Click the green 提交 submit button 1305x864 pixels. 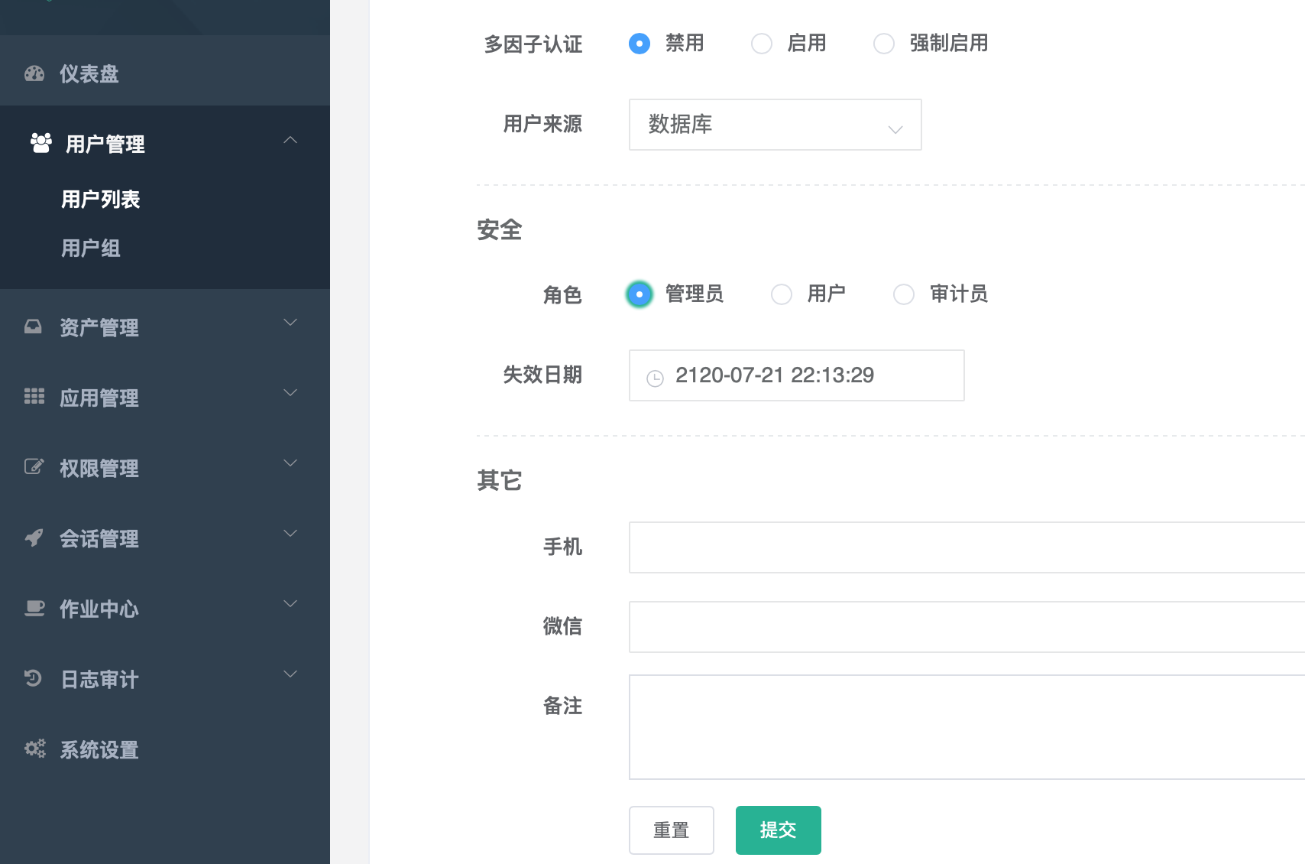[779, 830]
